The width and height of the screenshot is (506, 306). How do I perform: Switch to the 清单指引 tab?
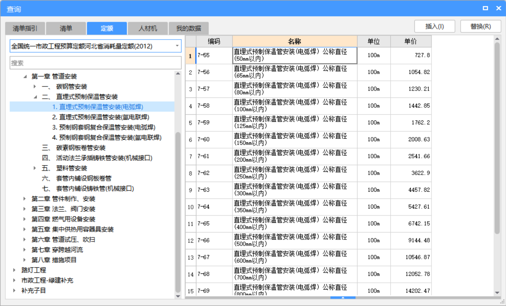tap(25, 28)
